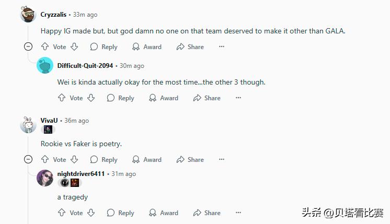Collapse Cryzzalis's comment thread
Viewport: 390px width, 224px height.
pos(28,47)
